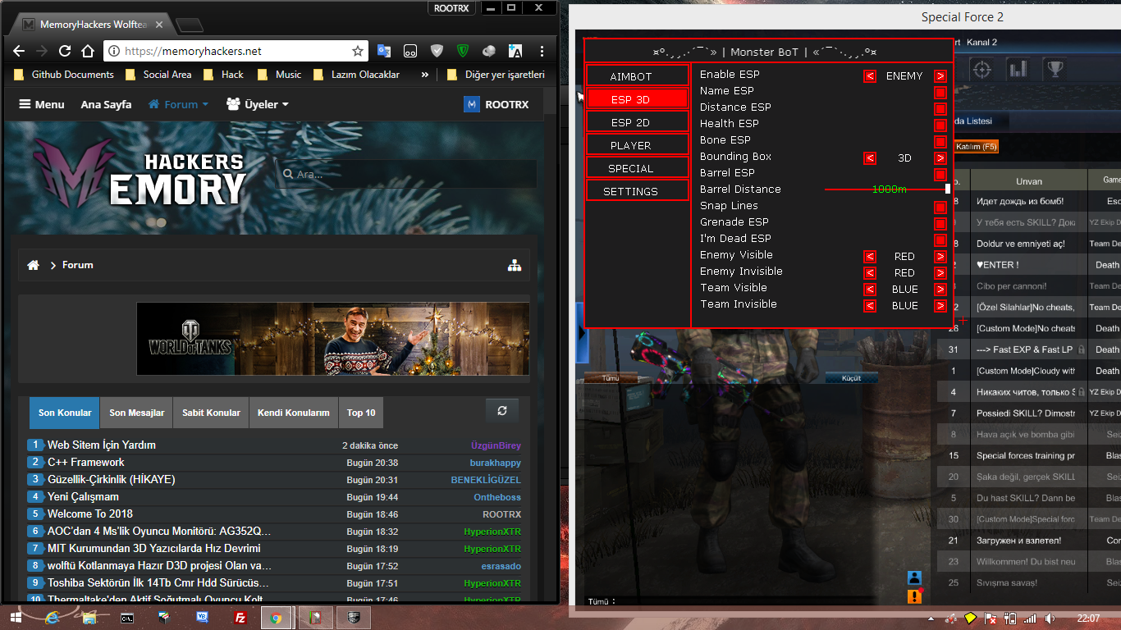Click the Chrome address bar URL

tap(194, 51)
